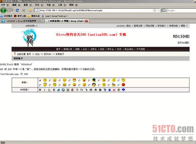The width and height of the screenshot is (196, 144).
Task: Select the radio for the penguin emoticon
Action: (89, 85)
